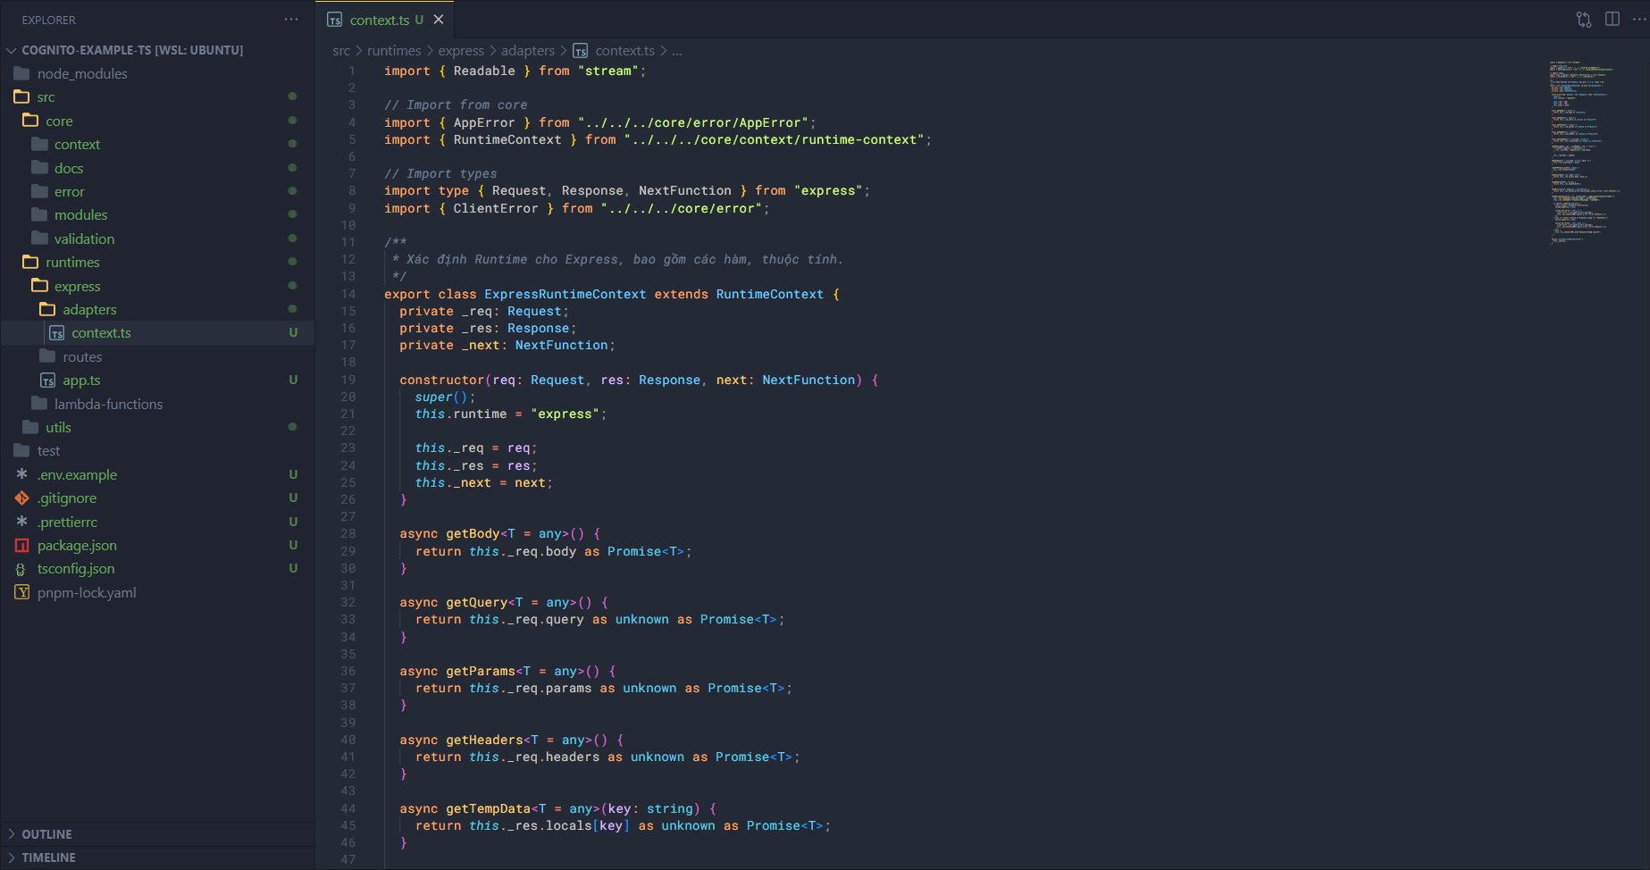Collapse the COGNITO-EXAMPLE-TS workspace root
Screen dimensions: 1650x870
(x=131, y=50)
